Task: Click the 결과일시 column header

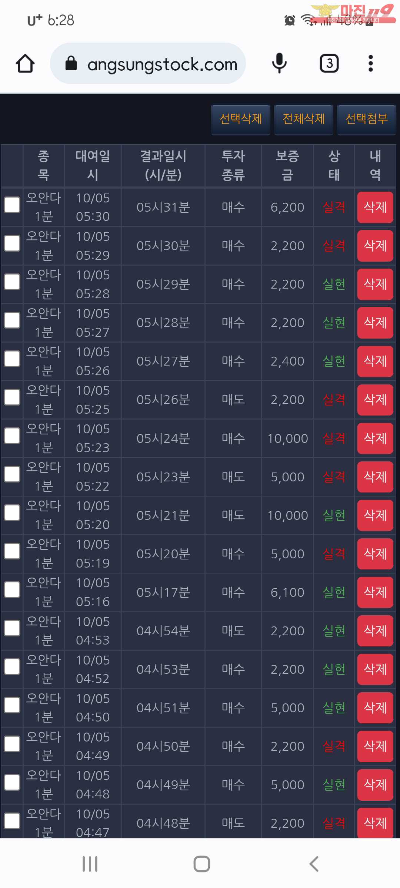Action: click(x=163, y=165)
